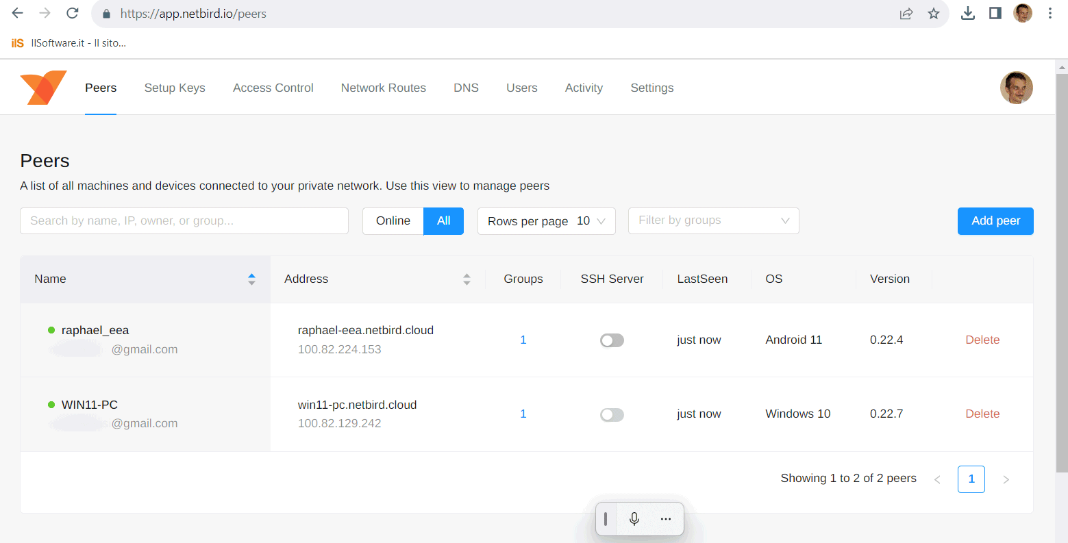Viewport: 1068px width, 543px height.
Task: Share this page using the share icon
Action: click(x=906, y=14)
